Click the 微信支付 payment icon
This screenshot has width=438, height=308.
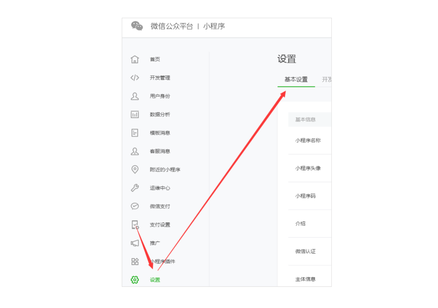(135, 206)
